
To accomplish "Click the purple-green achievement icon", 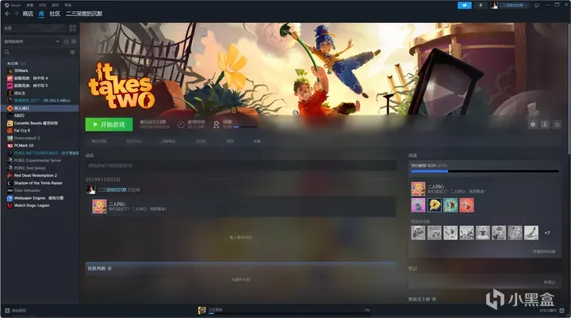I will coord(418,205).
